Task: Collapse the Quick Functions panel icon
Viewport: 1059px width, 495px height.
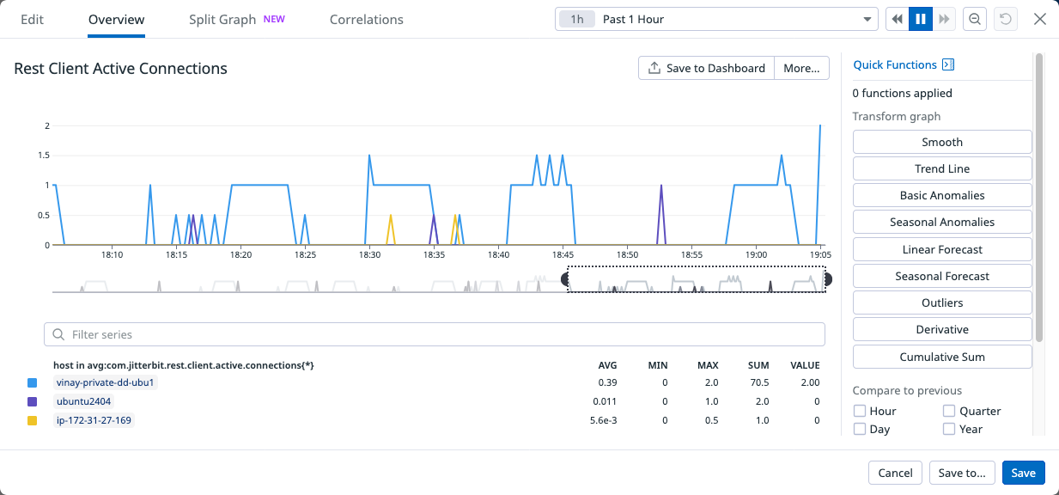Action: [948, 64]
